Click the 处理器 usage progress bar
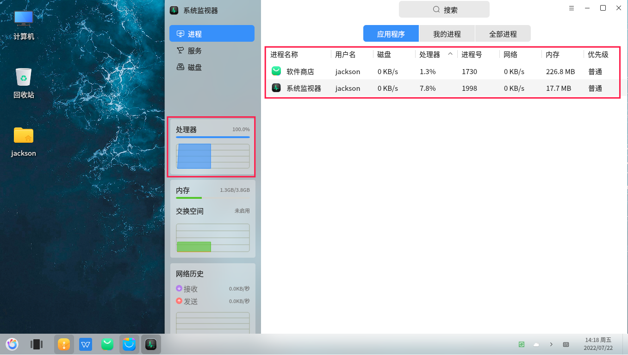Image resolution: width=628 pixels, height=355 pixels. pyautogui.click(x=213, y=137)
